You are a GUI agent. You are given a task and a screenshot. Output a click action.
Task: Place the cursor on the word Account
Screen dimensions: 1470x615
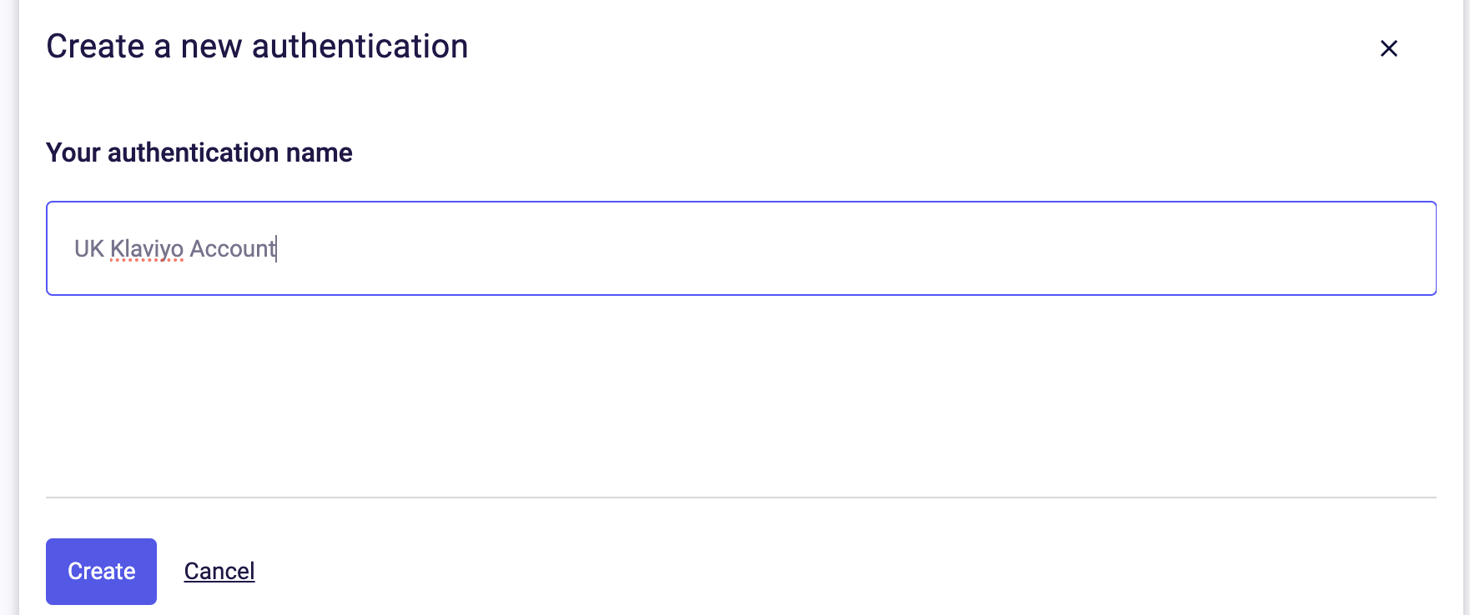pyautogui.click(x=232, y=248)
